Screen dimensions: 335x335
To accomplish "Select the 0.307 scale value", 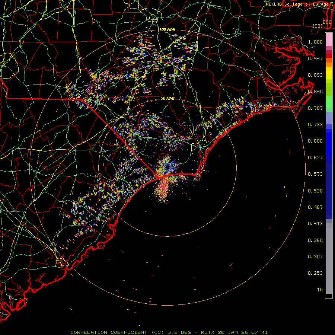I will click(315, 257).
